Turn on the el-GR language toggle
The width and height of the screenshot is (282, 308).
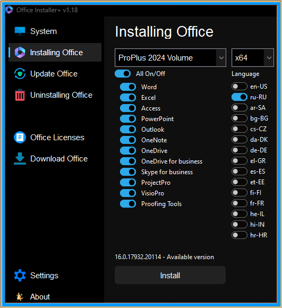click(240, 161)
